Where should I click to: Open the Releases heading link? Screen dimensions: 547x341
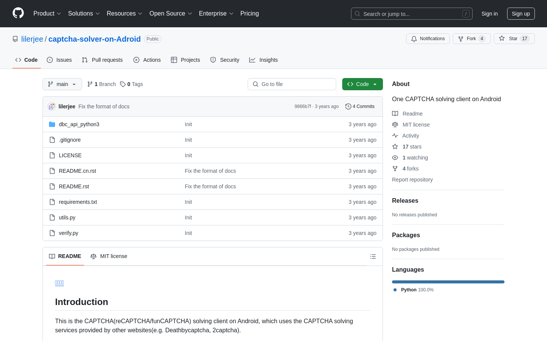pos(405,201)
